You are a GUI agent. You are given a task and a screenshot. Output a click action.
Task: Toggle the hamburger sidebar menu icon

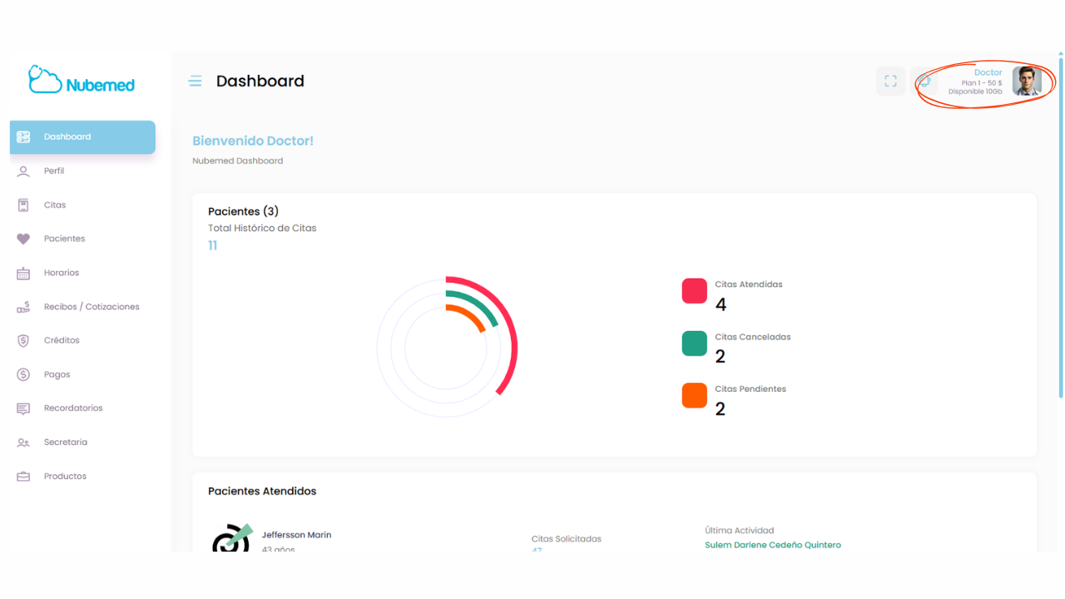point(196,81)
